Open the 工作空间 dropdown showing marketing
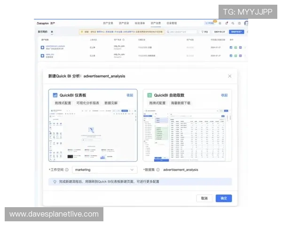 point(105,170)
